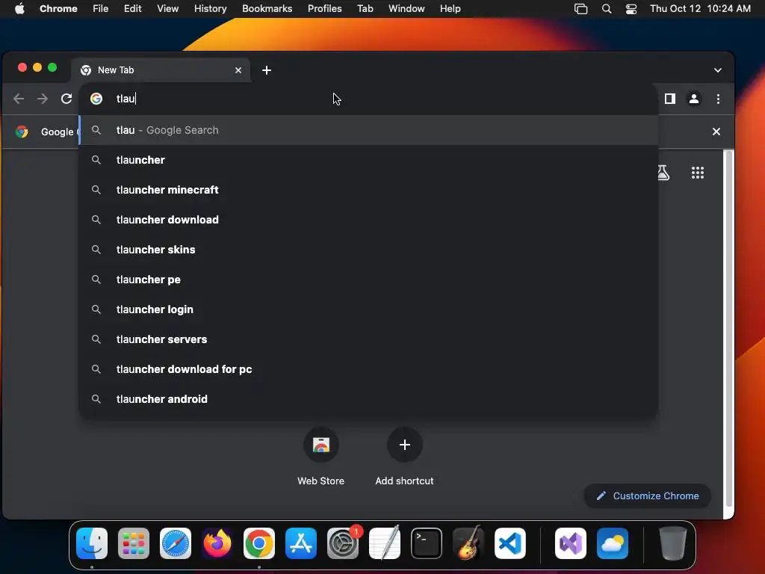Open TextEdit from the Dock

[x=385, y=543]
